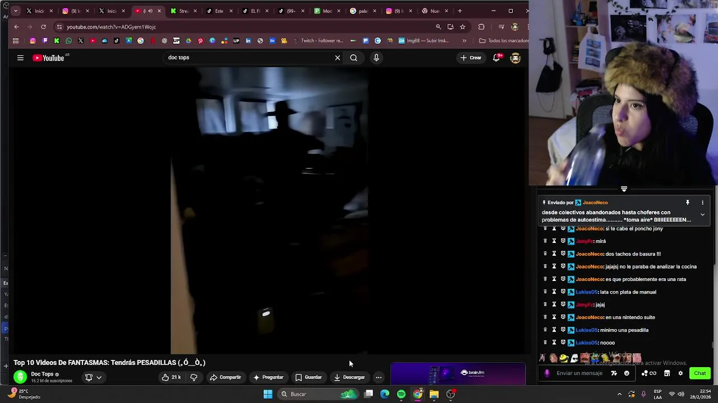
Task: Bookmark this page with star icon
Action: click(x=462, y=27)
